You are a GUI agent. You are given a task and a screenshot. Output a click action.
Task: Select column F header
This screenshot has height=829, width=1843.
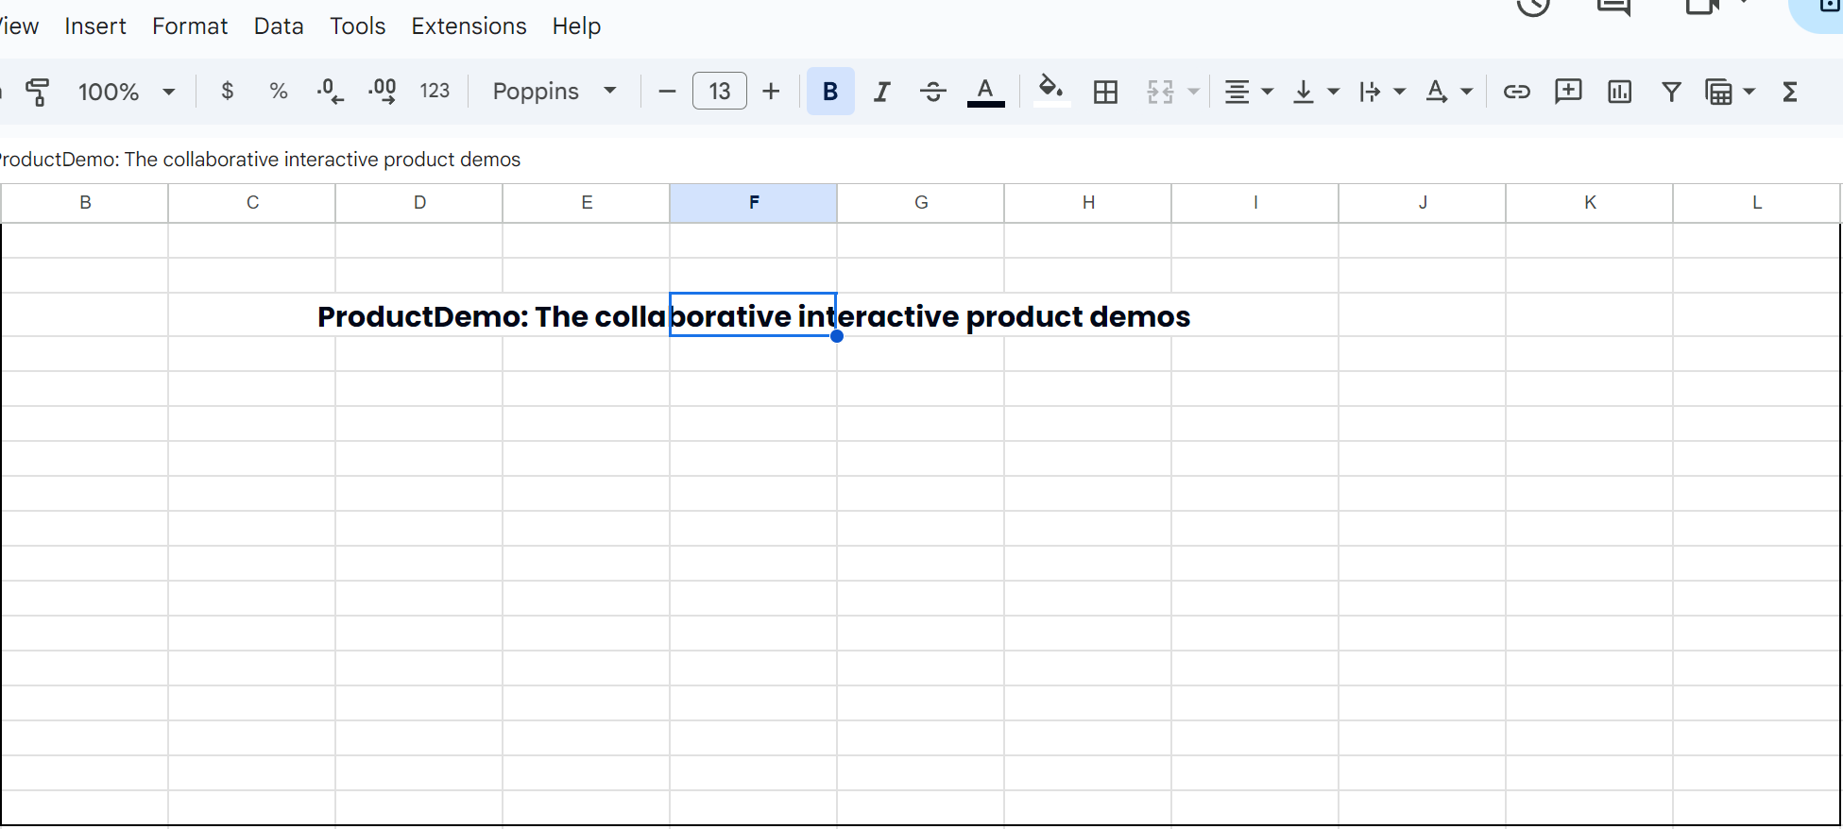(x=754, y=203)
